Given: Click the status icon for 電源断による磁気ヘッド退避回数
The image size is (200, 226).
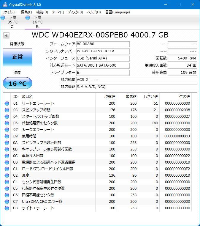Looking at the screenshot, I should click(x=7, y=162).
